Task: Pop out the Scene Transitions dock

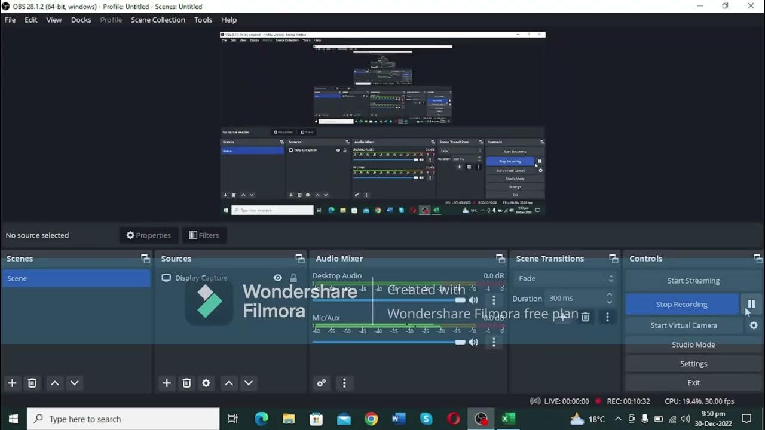Action: (613, 259)
